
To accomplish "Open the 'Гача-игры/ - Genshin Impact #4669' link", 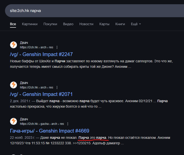I will (x=49, y=131).
